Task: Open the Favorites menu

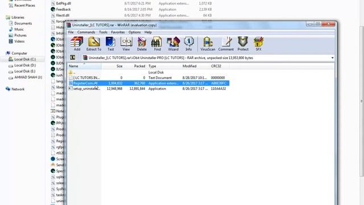Action: [x=118, y=32]
